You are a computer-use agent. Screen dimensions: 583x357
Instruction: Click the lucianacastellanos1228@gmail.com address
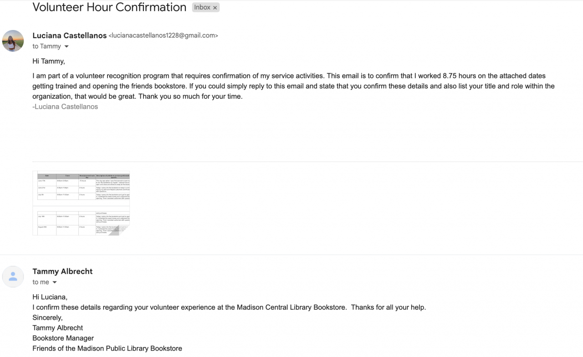163,36
